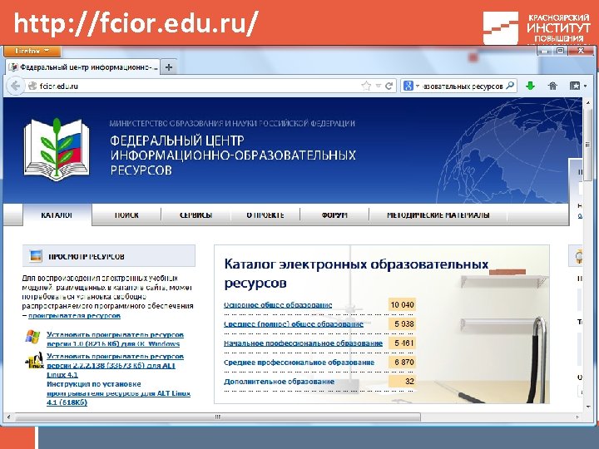
Task: Expand the search engine selector arrow
Action: pyautogui.click(x=418, y=86)
